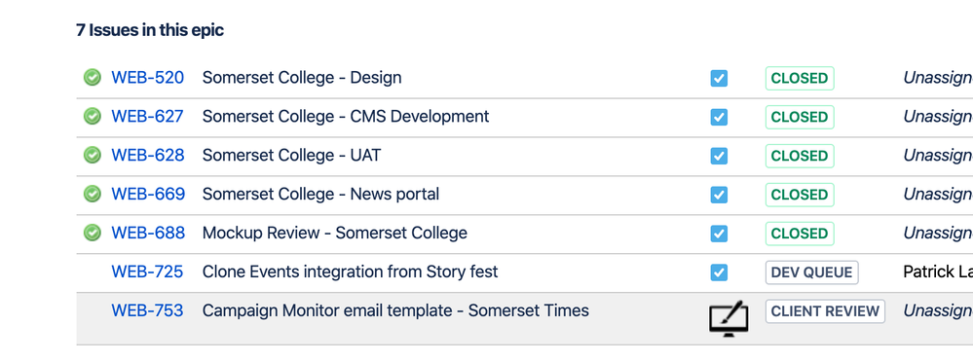Open issue WEB-753 link
Screen dimensions: 973x363
coord(147,310)
